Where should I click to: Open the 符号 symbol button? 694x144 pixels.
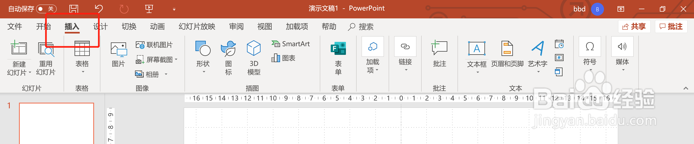590,54
